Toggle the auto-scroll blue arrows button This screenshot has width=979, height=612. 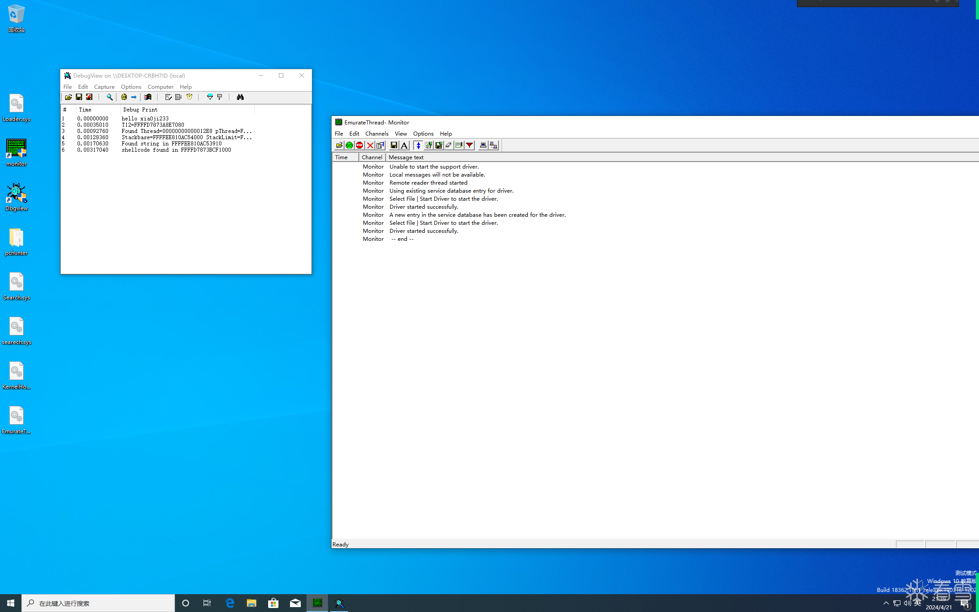coord(418,145)
